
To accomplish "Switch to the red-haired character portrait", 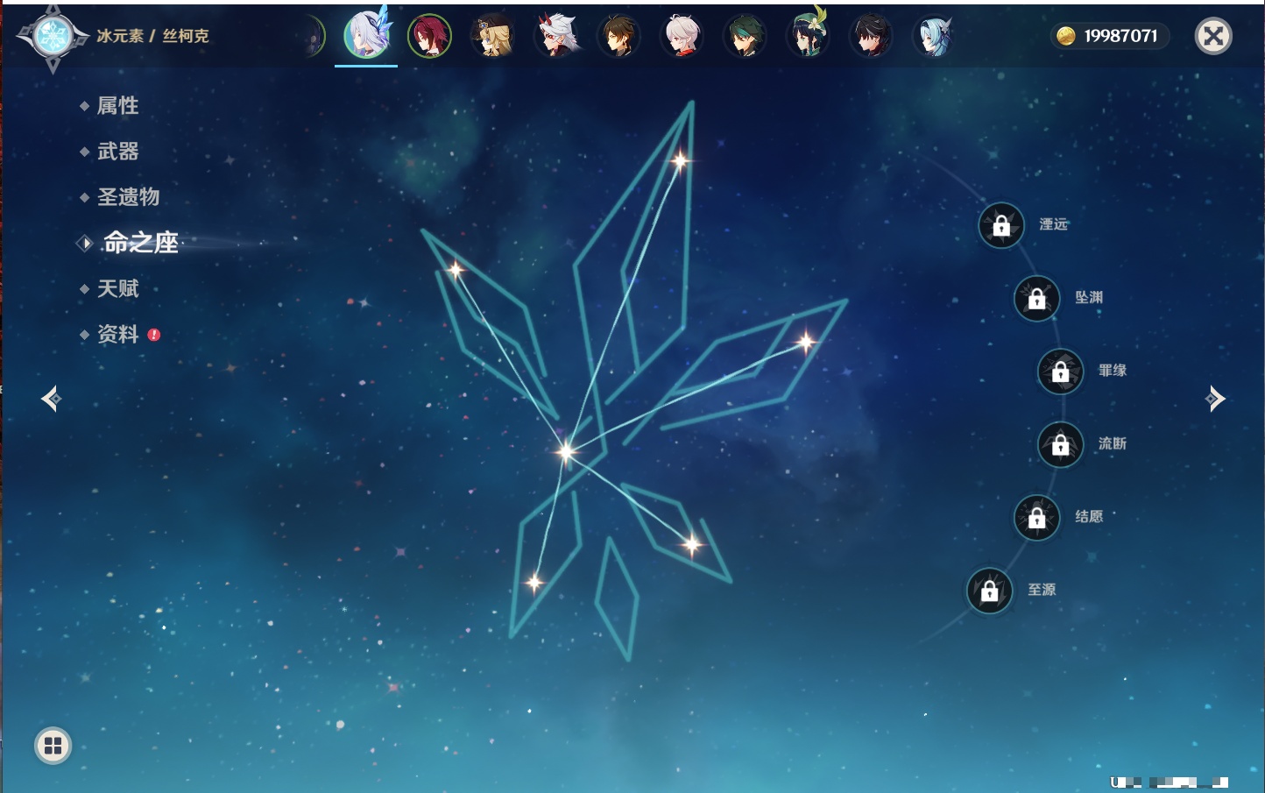I will click(x=429, y=37).
